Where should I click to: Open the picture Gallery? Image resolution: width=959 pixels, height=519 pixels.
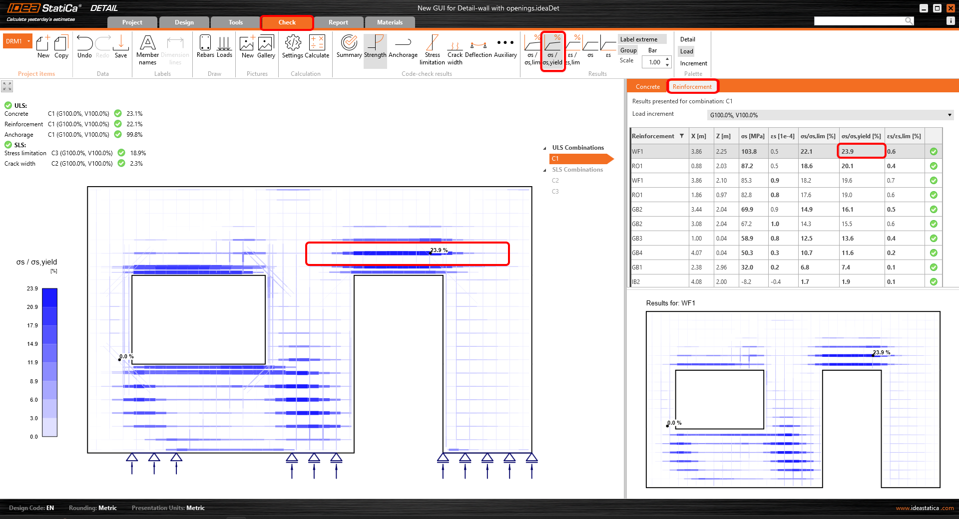pos(266,47)
